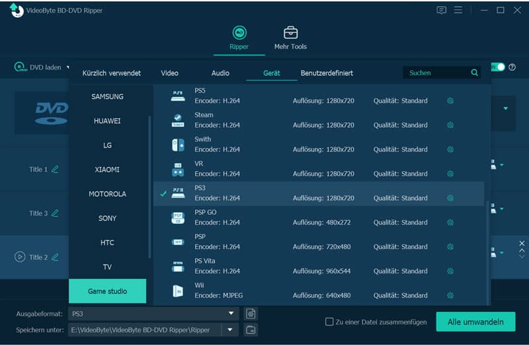Screen dimensions: 529x345
Task: Open the Video format tab
Action: tap(170, 73)
